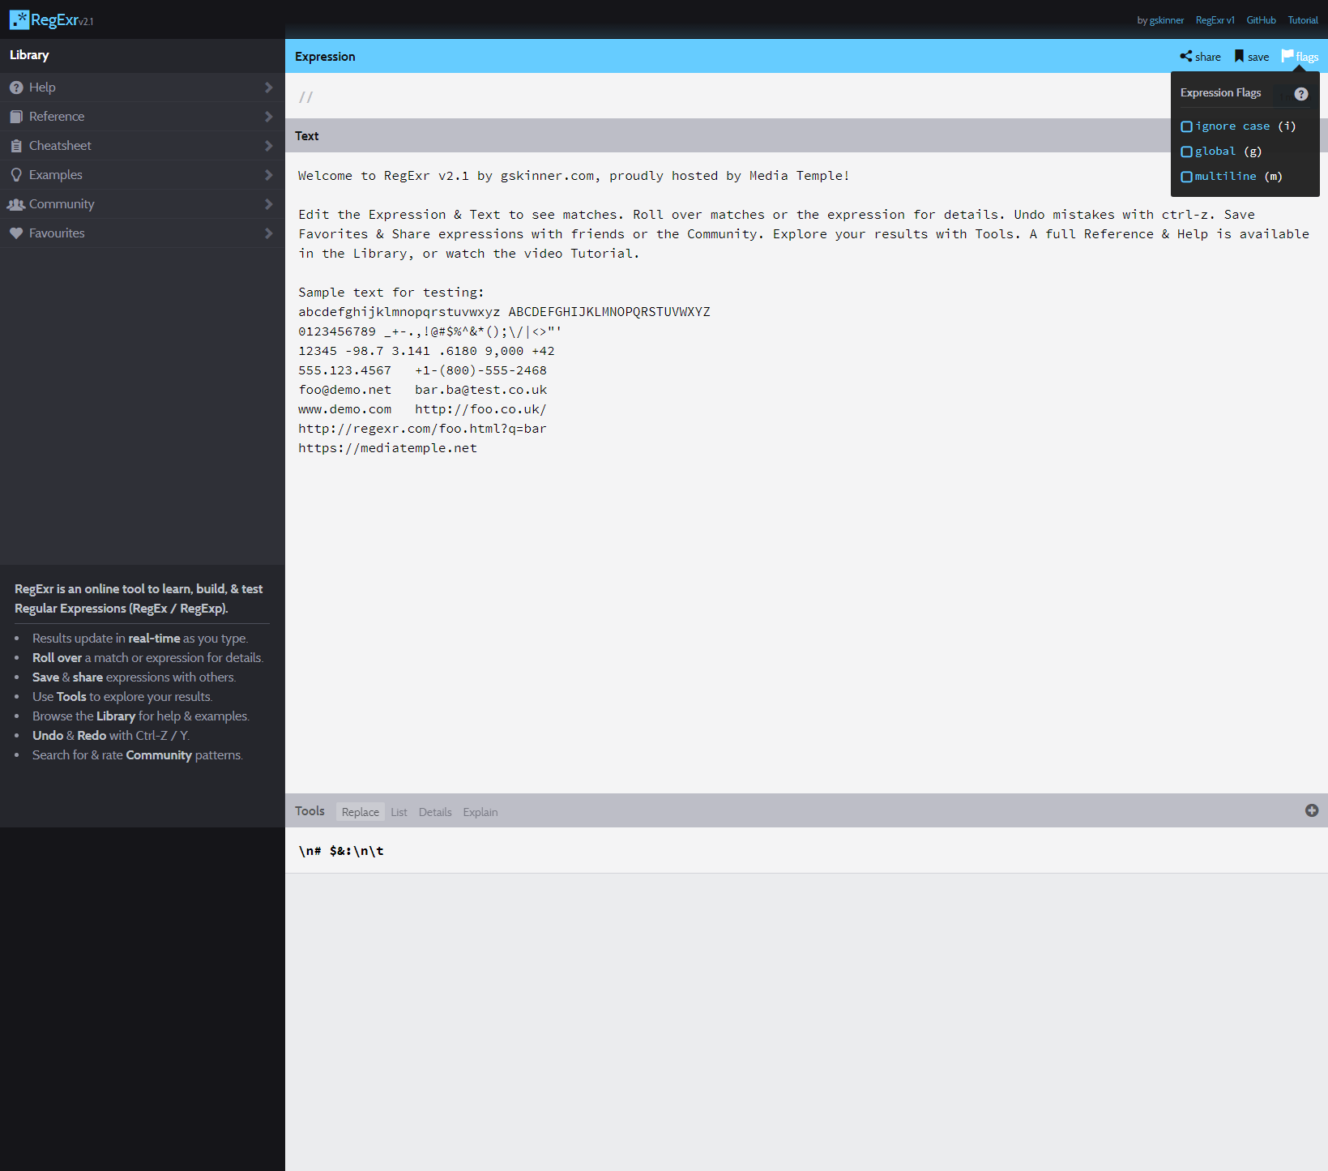1328x1171 pixels.
Task: Click the Tools section label
Action: click(310, 810)
